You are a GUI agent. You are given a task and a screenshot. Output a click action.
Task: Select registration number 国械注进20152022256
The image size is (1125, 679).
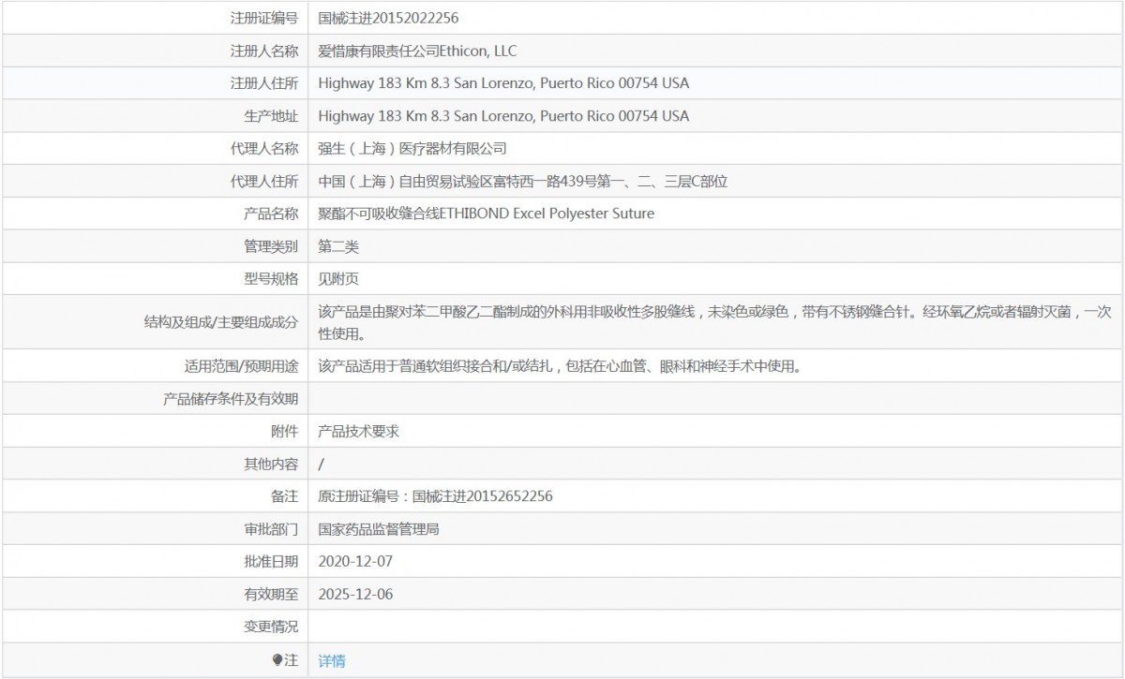pos(388,18)
